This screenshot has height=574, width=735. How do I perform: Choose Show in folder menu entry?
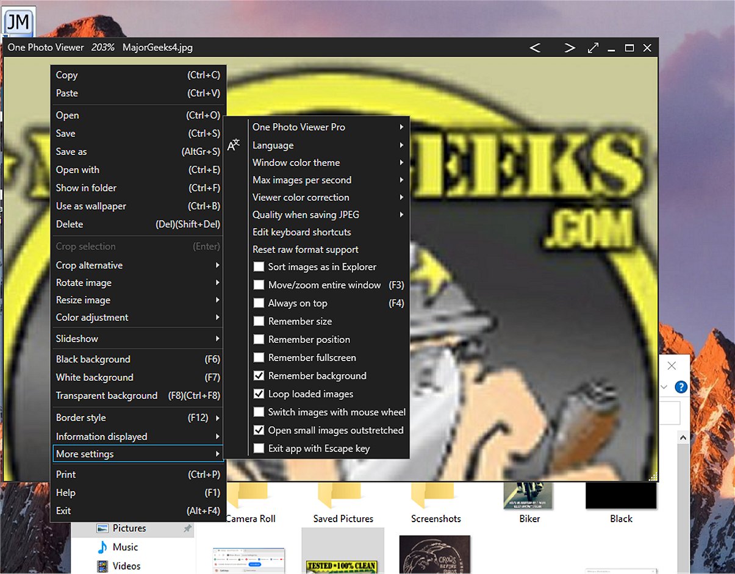[138, 188]
